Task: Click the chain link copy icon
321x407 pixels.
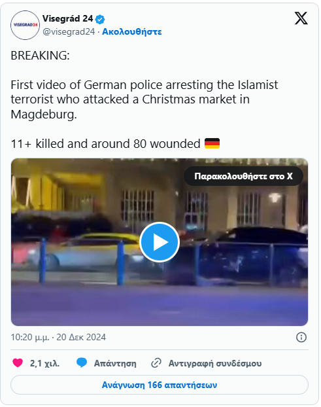Action: [156, 363]
